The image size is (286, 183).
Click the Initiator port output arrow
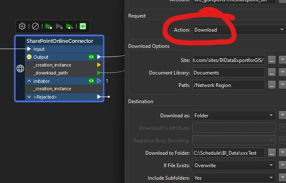(x=99, y=81)
